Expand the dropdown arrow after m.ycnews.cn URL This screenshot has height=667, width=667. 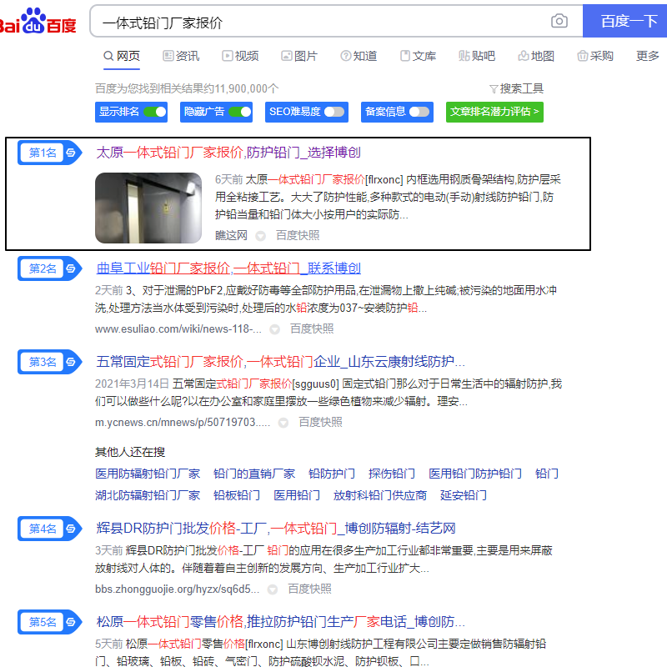(283, 423)
